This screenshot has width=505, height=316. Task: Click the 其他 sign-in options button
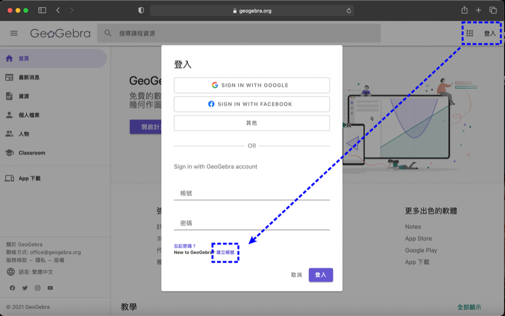click(x=252, y=123)
